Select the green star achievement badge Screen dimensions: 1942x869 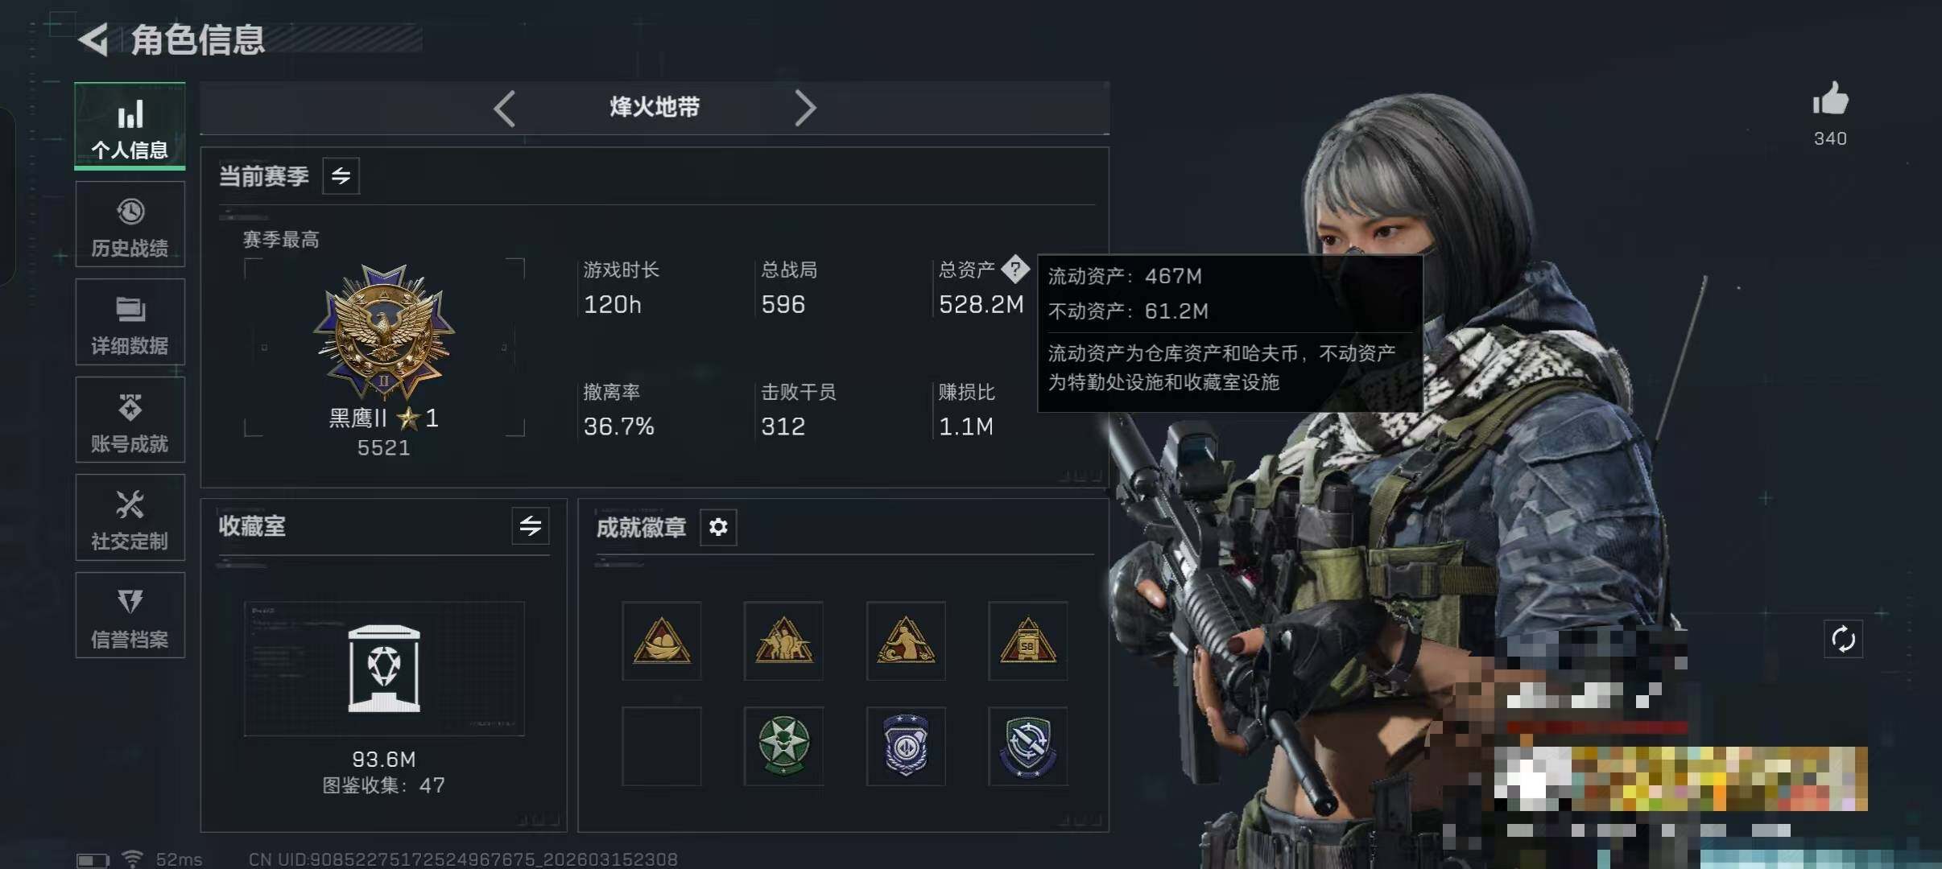[783, 746]
